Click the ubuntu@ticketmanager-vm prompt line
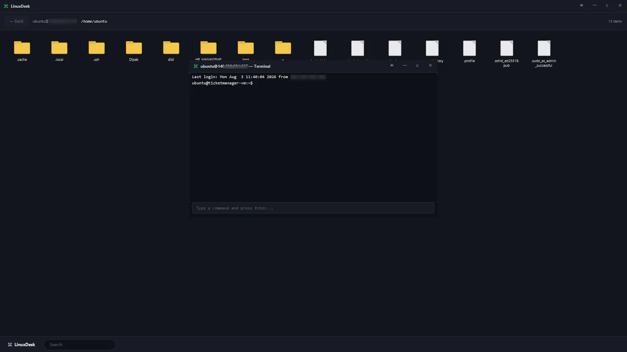Viewport: 627px width, 352px height. pyautogui.click(x=222, y=83)
